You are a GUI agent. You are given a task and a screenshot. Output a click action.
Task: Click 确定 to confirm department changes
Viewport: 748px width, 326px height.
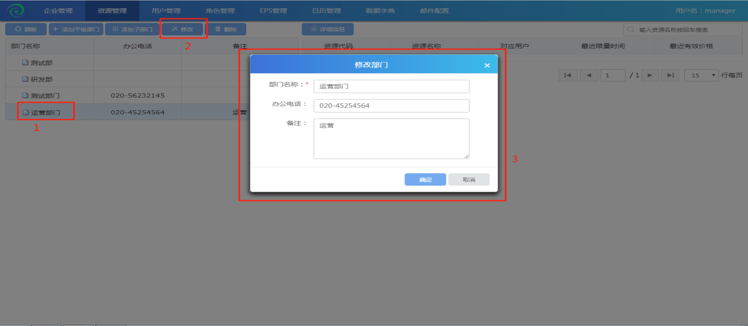425,179
